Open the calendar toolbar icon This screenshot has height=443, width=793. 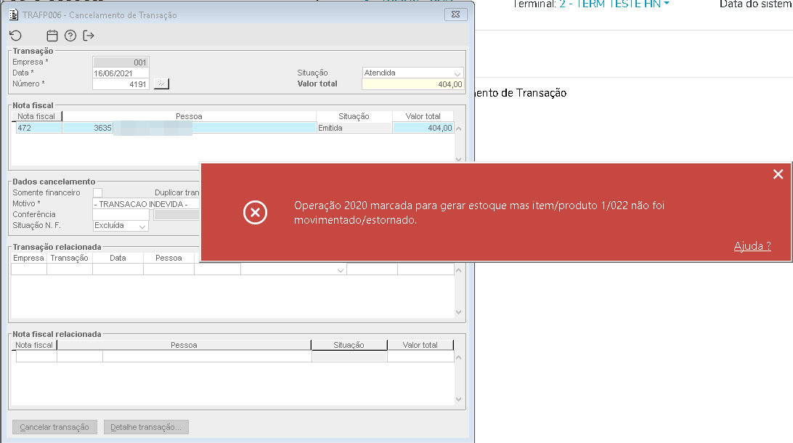point(52,36)
